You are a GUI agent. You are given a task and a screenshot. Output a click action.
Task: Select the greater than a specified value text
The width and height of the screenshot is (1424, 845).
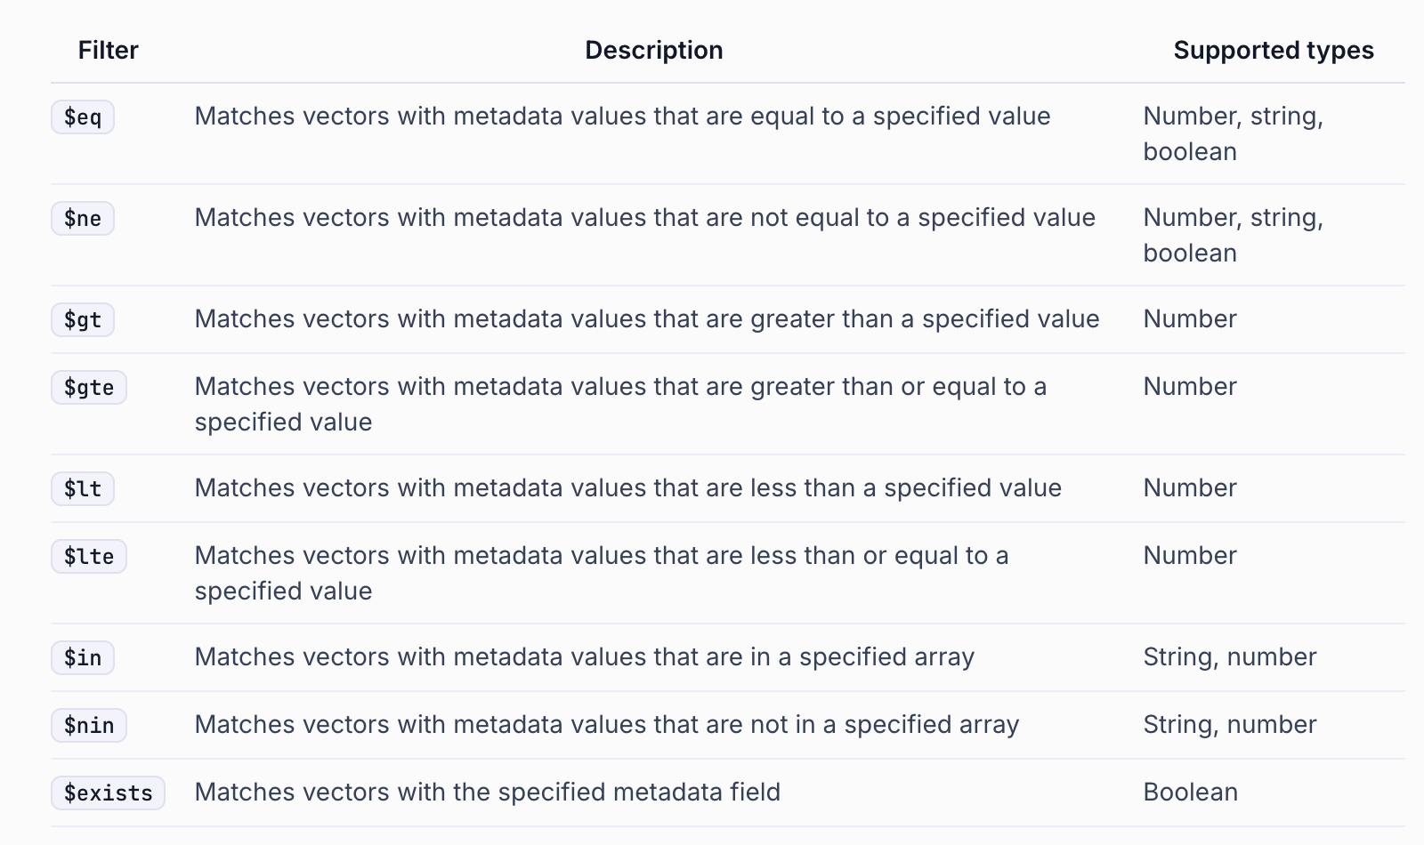646,319
